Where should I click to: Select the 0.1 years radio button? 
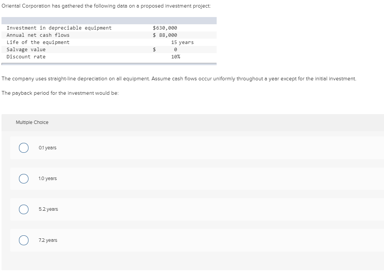24,147
